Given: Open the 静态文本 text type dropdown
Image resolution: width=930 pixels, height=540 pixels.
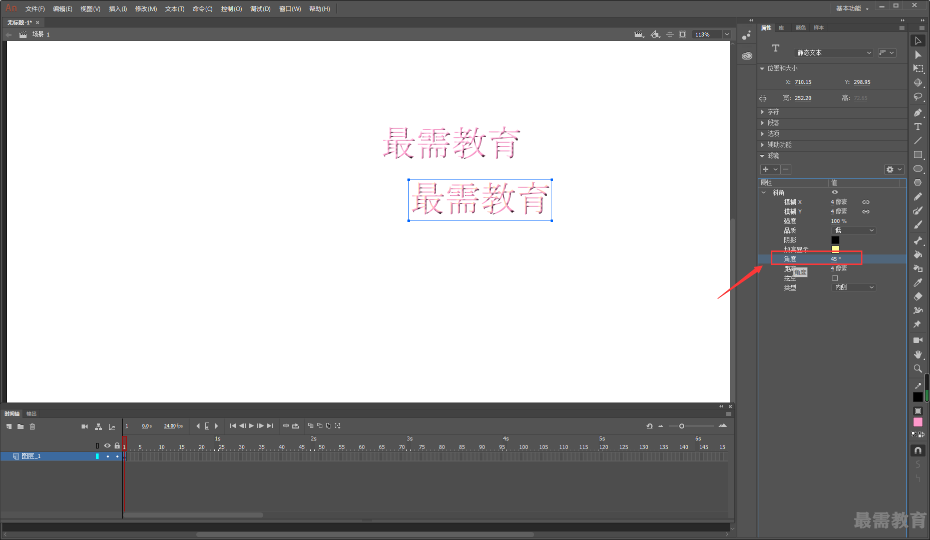Looking at the screenshot, I should [x=834, y=52].
